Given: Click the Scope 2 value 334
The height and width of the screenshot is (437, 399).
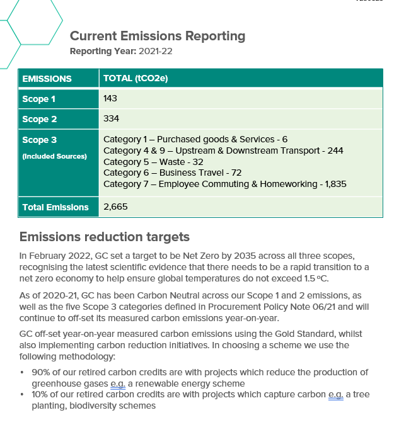Looking at the screenshot, I should pyautogui.click(x=111, y=119).
